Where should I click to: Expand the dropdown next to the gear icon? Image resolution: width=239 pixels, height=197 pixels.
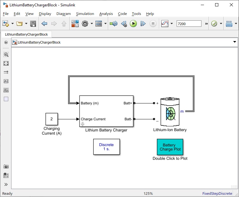[92, 24]
